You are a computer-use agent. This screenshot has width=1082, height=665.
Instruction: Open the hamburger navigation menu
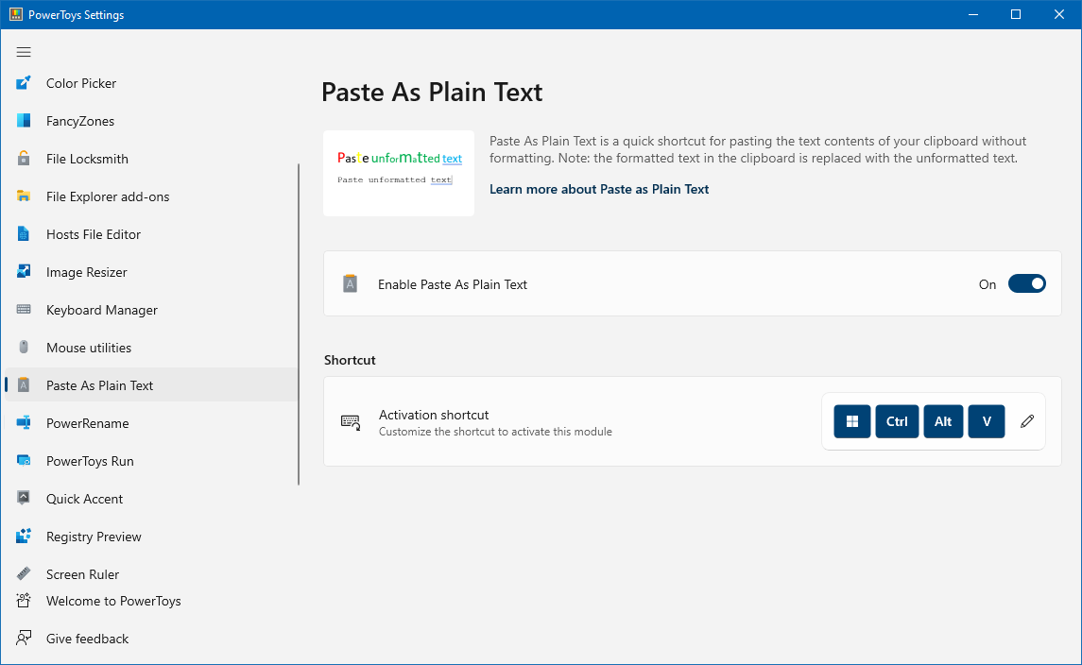pos(24,53)
